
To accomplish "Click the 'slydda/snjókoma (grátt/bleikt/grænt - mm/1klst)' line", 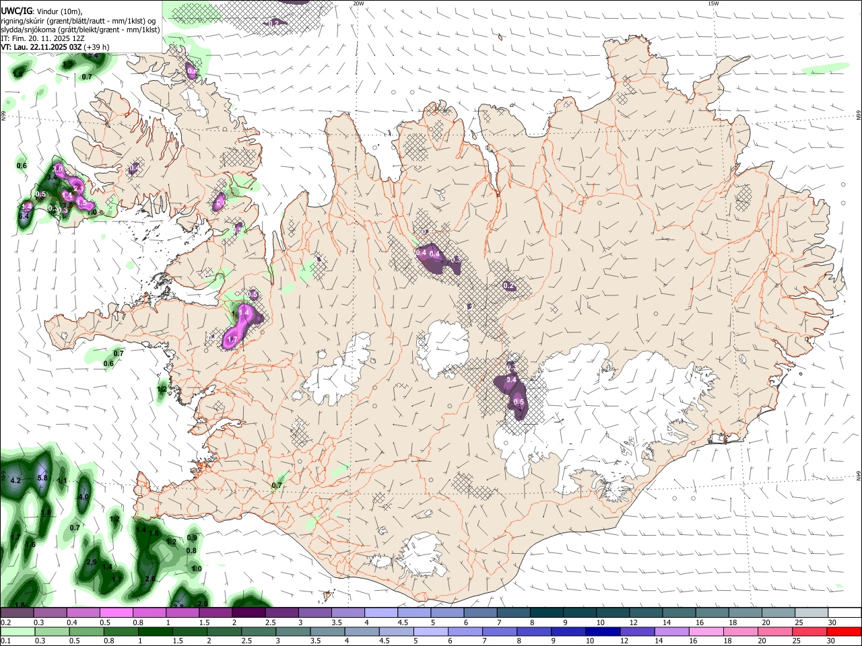I will tap(81, 30).
